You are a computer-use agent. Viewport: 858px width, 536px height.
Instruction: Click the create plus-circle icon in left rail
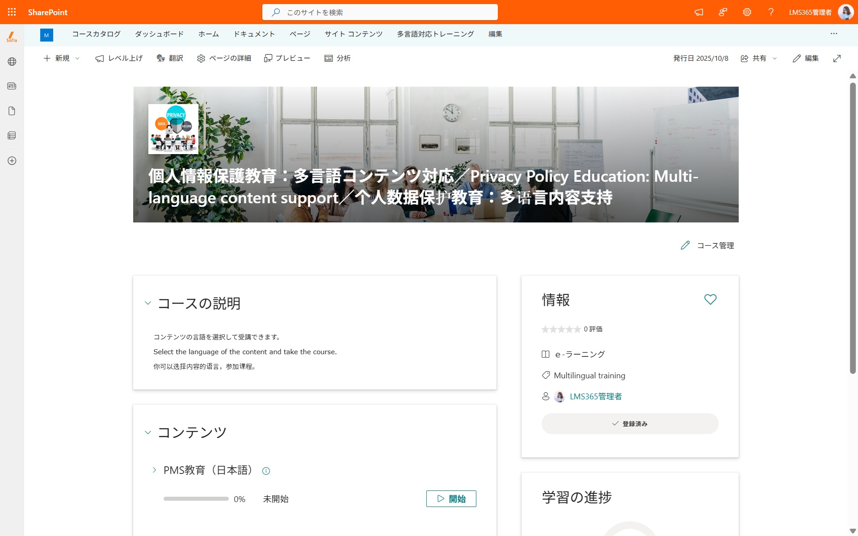(x=12, y=161)
